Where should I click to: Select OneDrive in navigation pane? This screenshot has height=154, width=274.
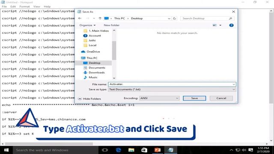click(x=90, y=52)
